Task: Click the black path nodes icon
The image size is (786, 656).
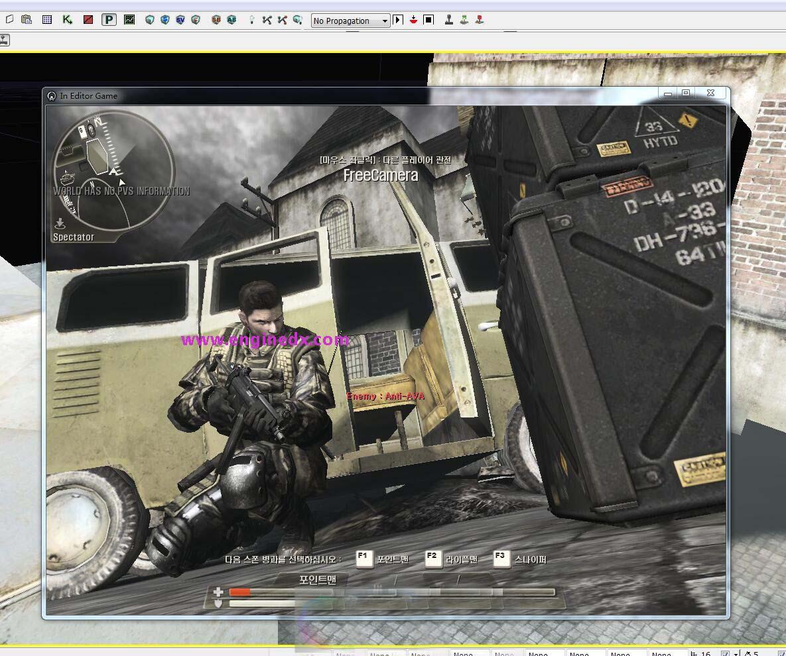Action: tap(267, 19)
